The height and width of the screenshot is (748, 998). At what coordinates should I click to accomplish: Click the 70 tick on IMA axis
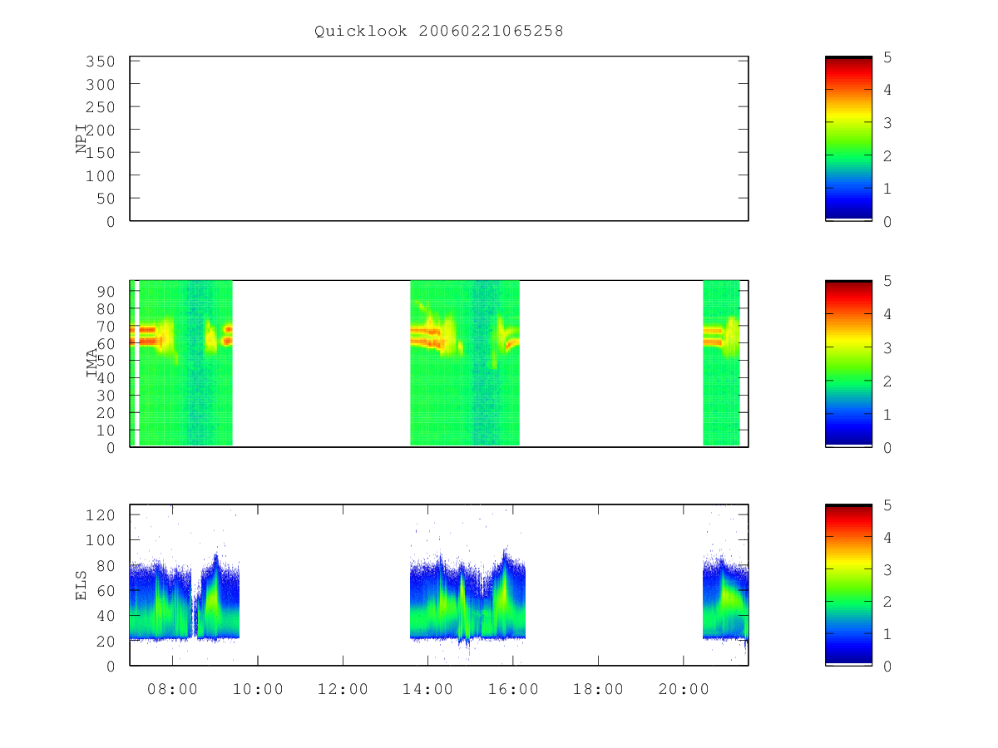pos(106,326)
